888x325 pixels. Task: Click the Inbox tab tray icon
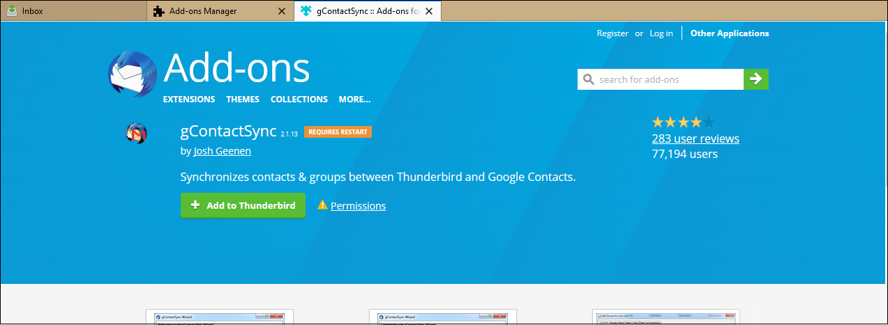(x=13, y=11)
